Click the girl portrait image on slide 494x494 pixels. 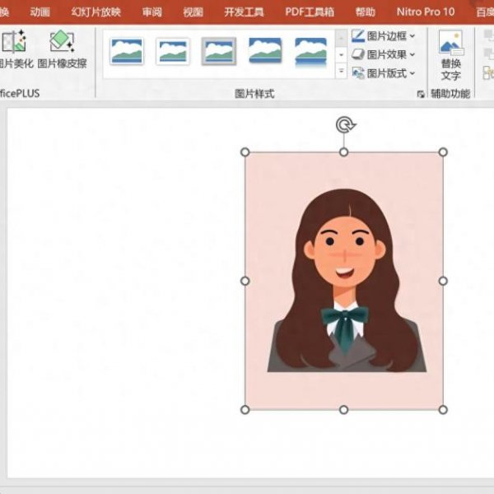tap(344, 281)
